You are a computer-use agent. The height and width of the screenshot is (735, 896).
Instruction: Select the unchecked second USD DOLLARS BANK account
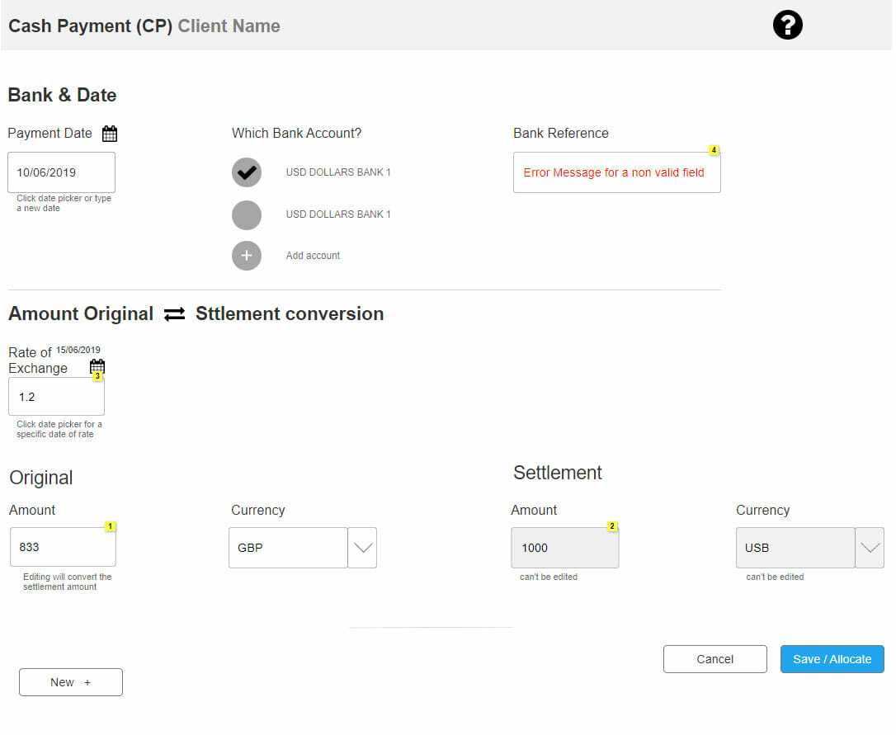coord(246,214)
